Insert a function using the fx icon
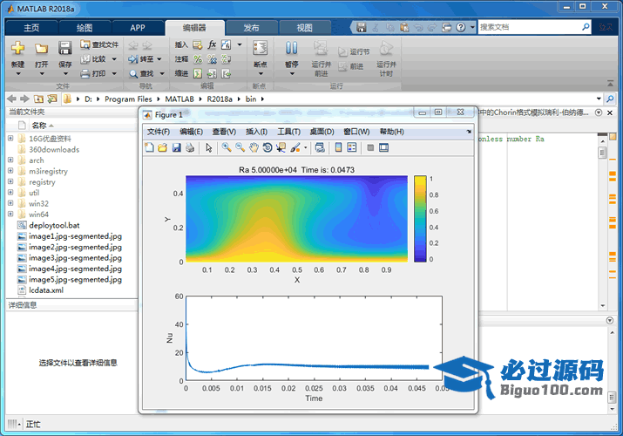The height and width of the screenshot is (436, 623). tap(213, 45)
